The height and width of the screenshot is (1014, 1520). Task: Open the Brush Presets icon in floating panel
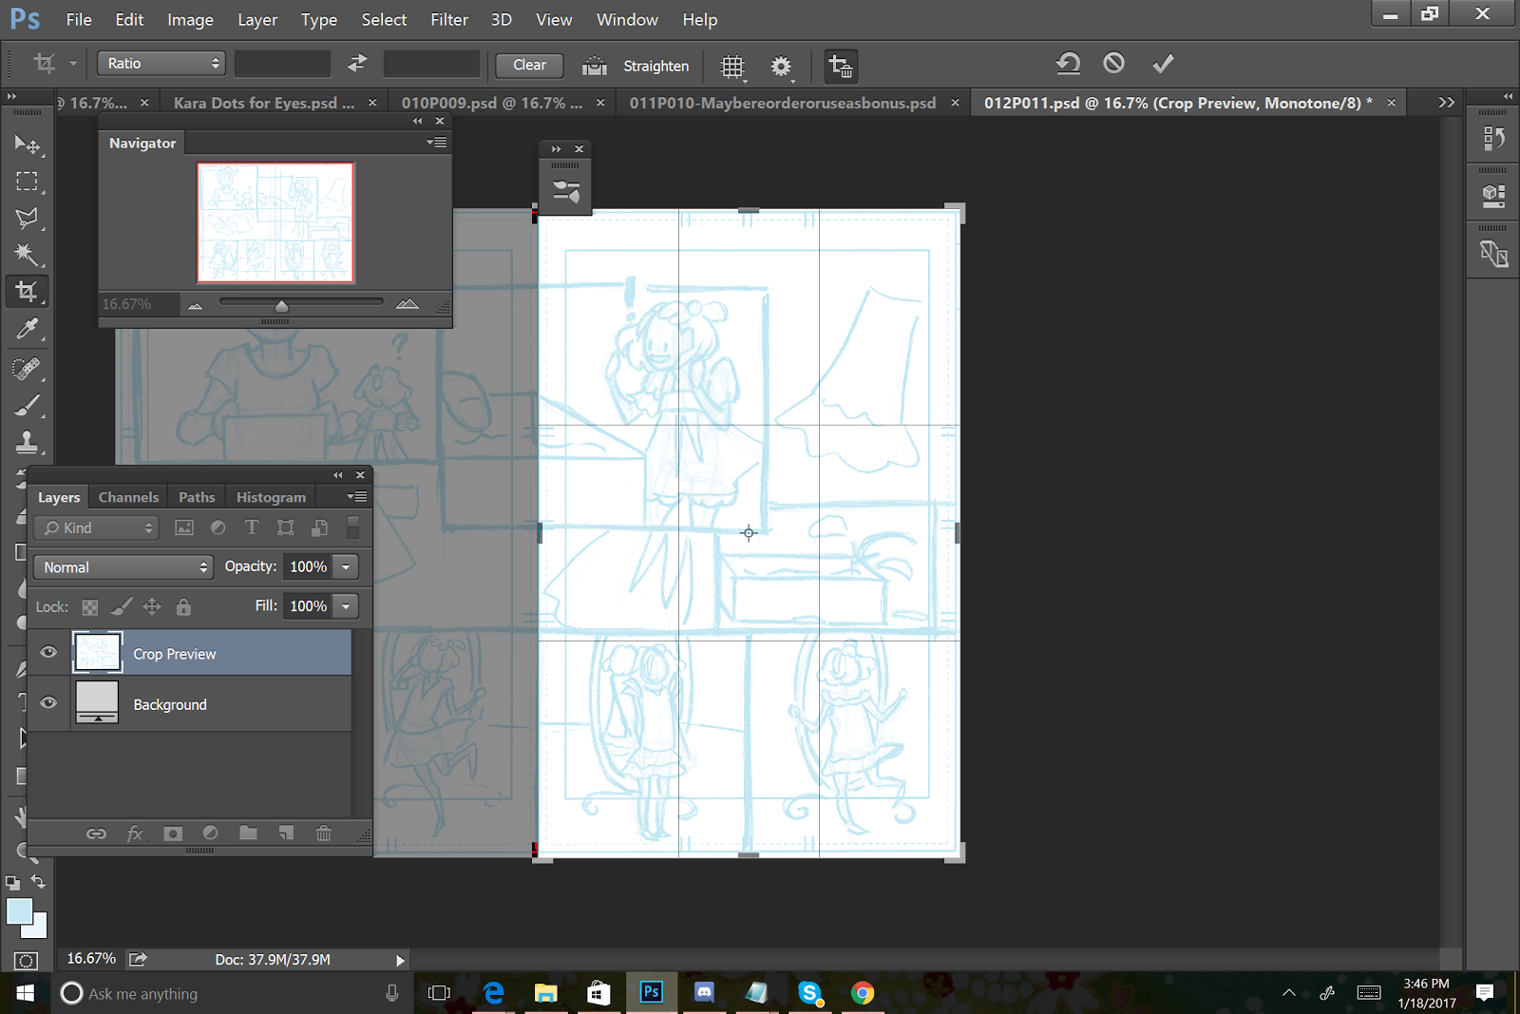(x=566, y=192)
